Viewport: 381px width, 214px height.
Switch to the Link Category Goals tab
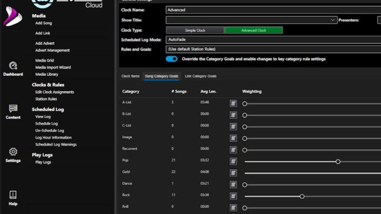pyautogui.click(x=201, y=76)
